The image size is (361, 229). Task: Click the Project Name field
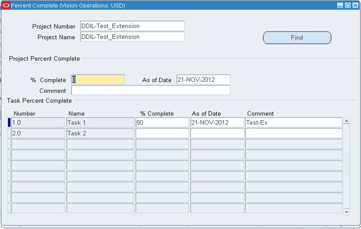(131, 36)
